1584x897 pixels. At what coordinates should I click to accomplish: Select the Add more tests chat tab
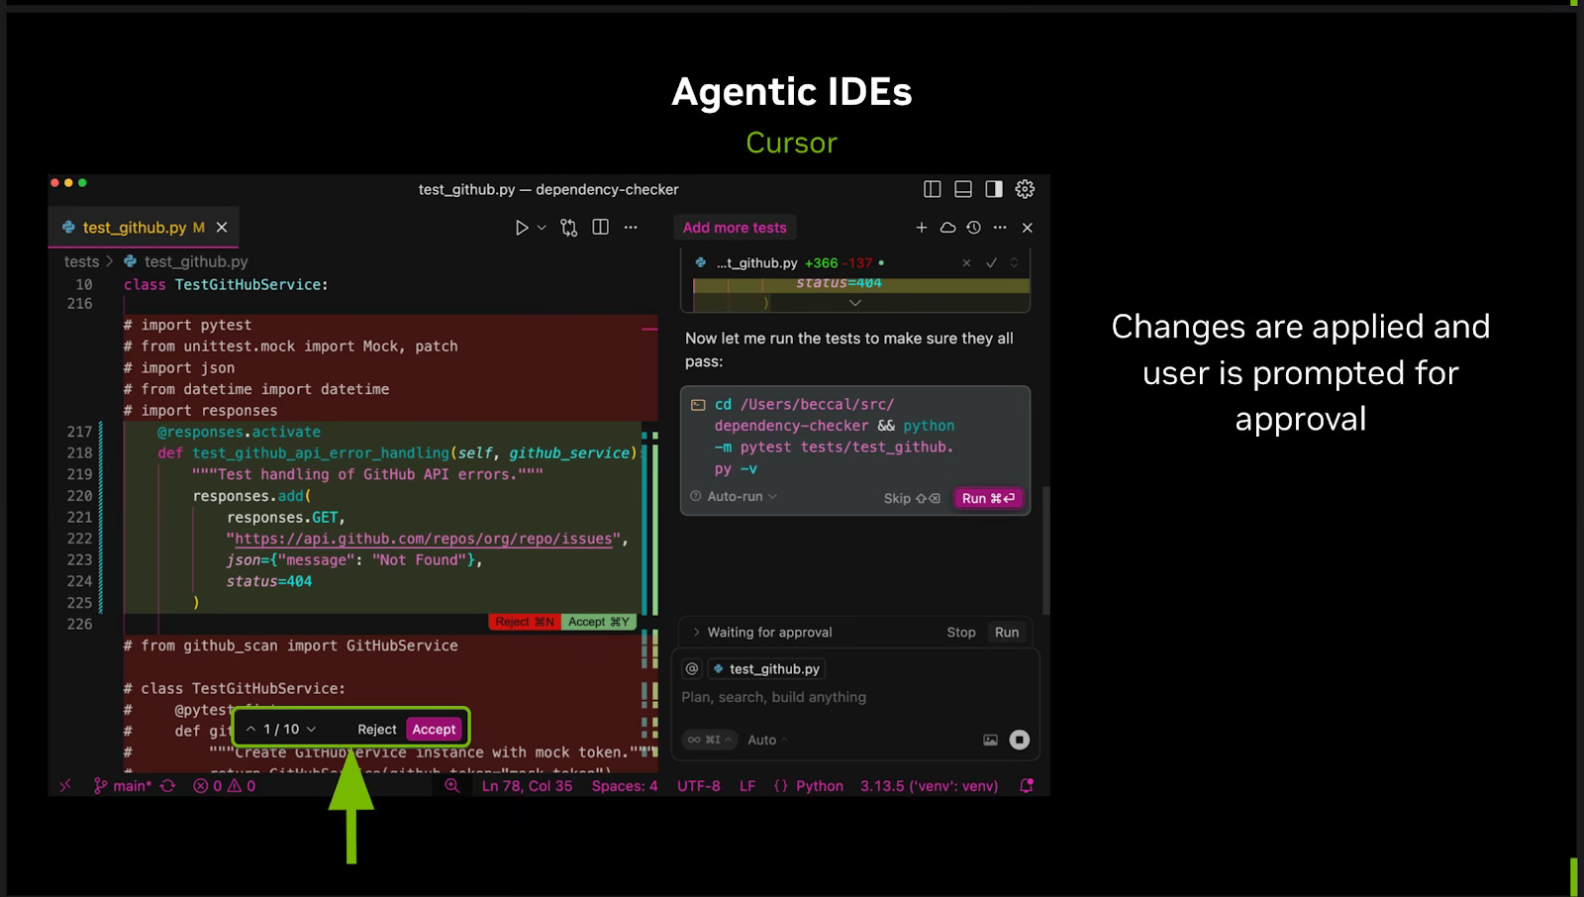735,228
